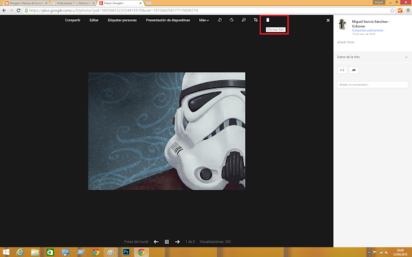412x257 pixels.
Task: Click the address bar URL
Action: 113,10
